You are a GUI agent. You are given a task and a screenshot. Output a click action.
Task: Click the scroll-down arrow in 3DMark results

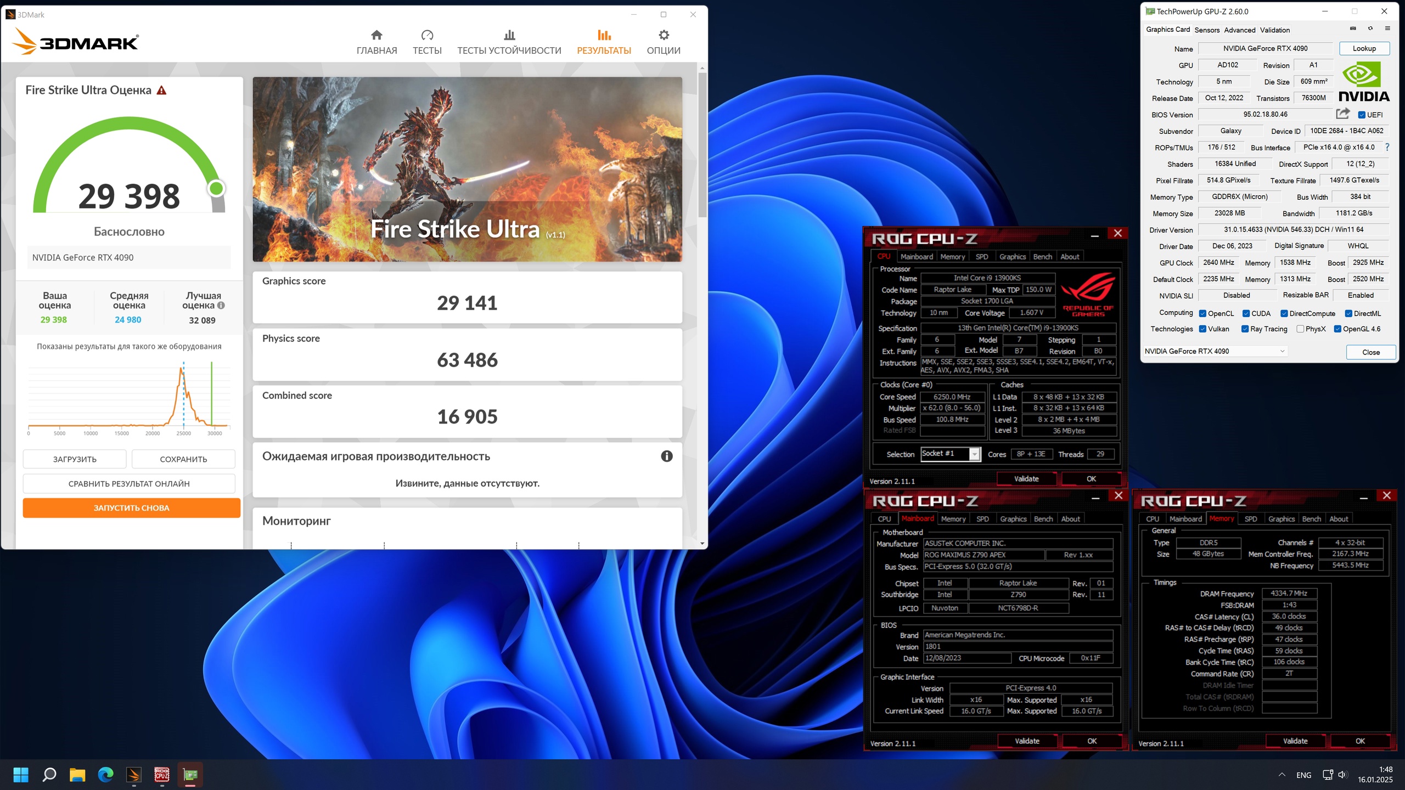pyautogui.click(x=702, y=543)
